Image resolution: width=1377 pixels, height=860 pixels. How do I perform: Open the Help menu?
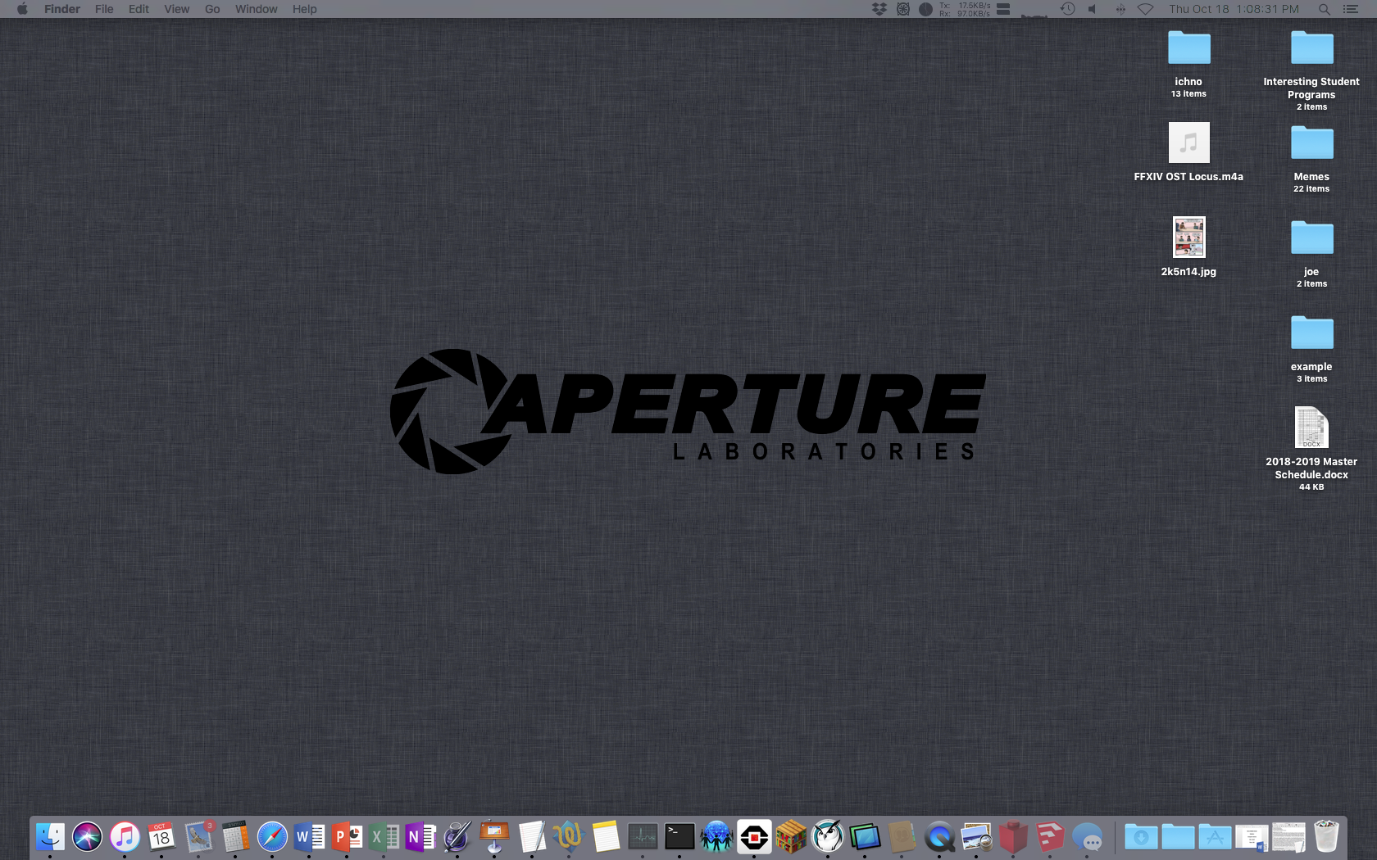(x=304, y=9)
